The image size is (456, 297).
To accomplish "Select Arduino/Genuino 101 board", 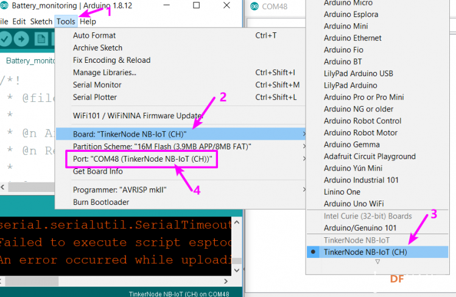I will coord(377,228).
